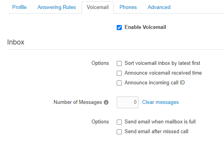Enable Sort voicemail inbox by latest first
This screenshot has height=141, width=224.
click(119, 63)
